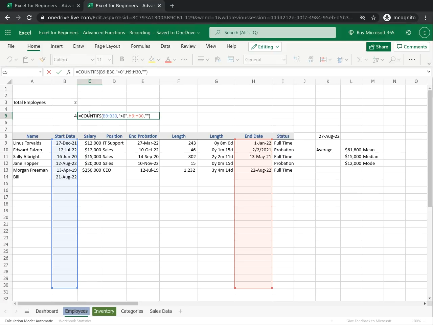Click the Format Painter icon
433x325 pixels.
[42, 60]
